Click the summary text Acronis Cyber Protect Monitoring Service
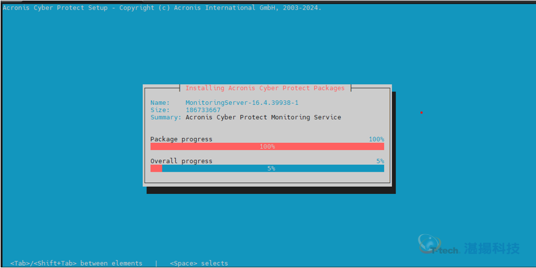Image resolution: width=536 pixels, height=268 pixels. pyautogui.click(x=263, y=117)
